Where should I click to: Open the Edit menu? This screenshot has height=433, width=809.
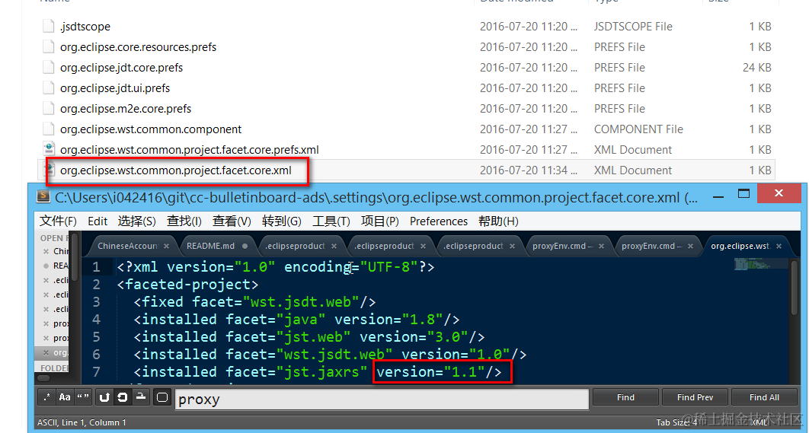point(98,221)
